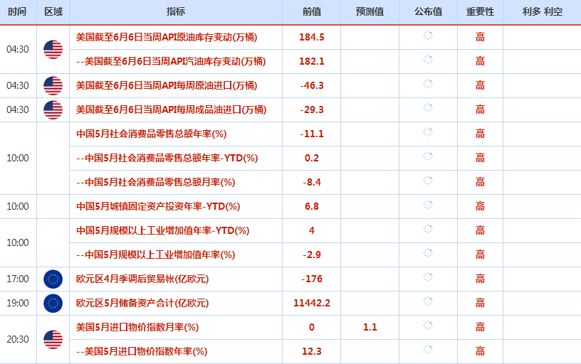Click the 区域 column header
The height and width of the screenshot is (364, 581).
click(53, 12)
